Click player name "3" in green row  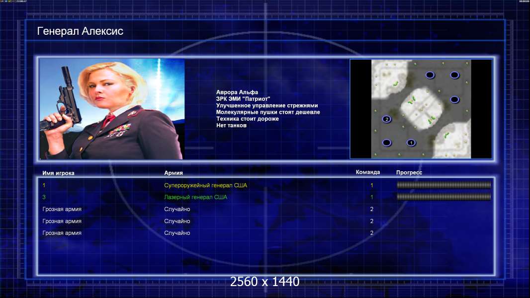(x=44, y=197)
